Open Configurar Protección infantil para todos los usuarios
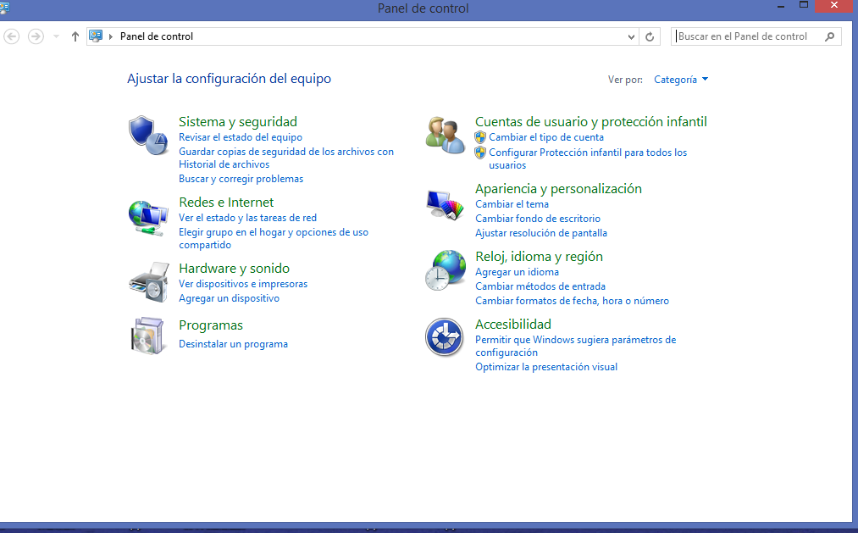 (588, 158)
